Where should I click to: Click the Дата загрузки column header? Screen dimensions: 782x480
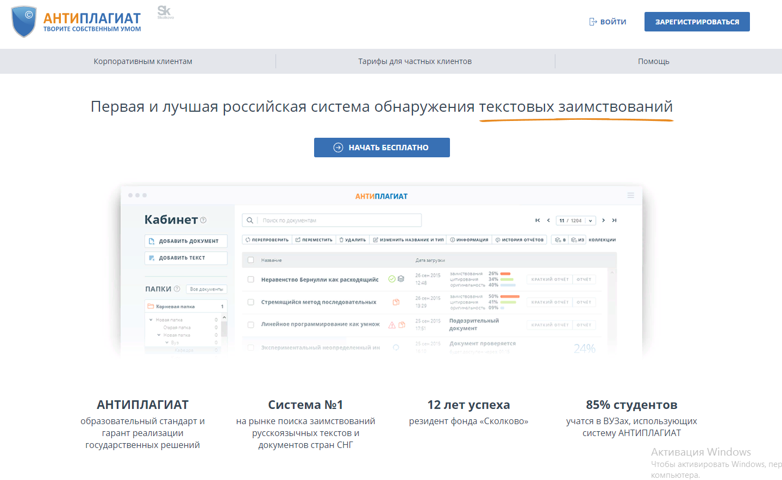coord(430,260)
